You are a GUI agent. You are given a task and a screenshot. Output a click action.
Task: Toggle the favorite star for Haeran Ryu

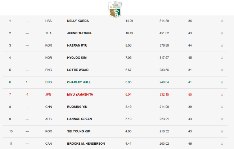(222, 45)
